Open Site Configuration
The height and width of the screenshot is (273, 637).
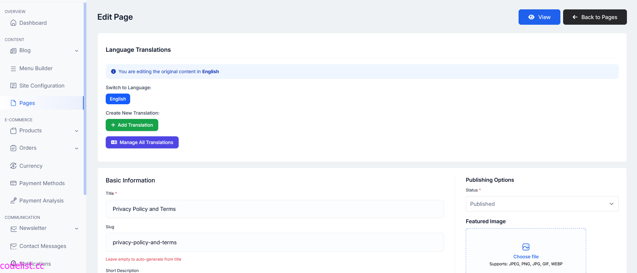pos(42,86)
